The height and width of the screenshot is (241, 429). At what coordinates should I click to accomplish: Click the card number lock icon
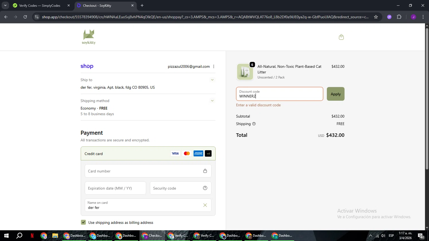(x=205, y=171)
